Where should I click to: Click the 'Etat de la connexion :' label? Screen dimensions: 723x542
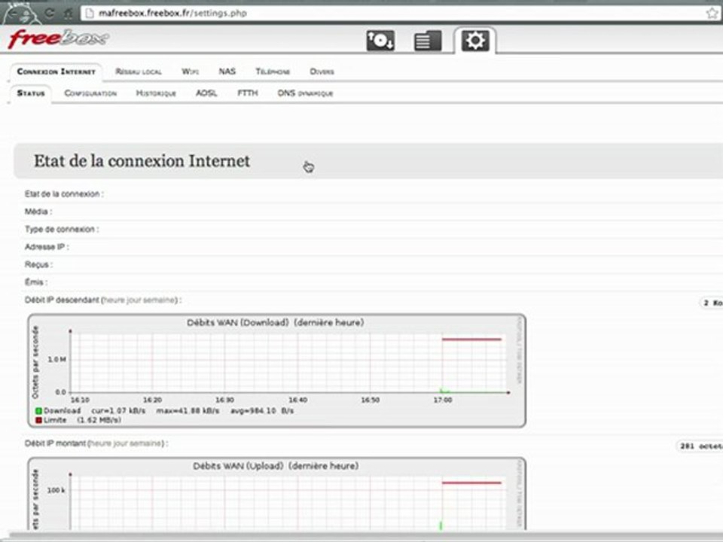(x=64, y=194)
